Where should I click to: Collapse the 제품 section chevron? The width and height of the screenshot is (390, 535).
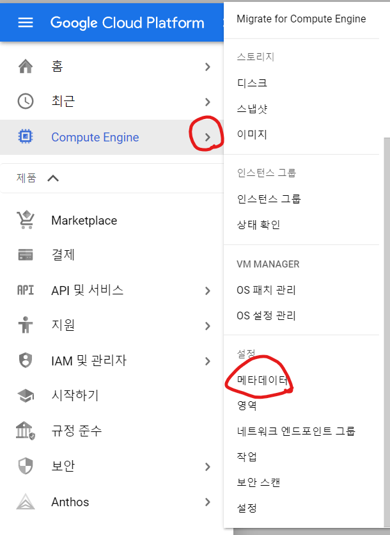(53, 178)
